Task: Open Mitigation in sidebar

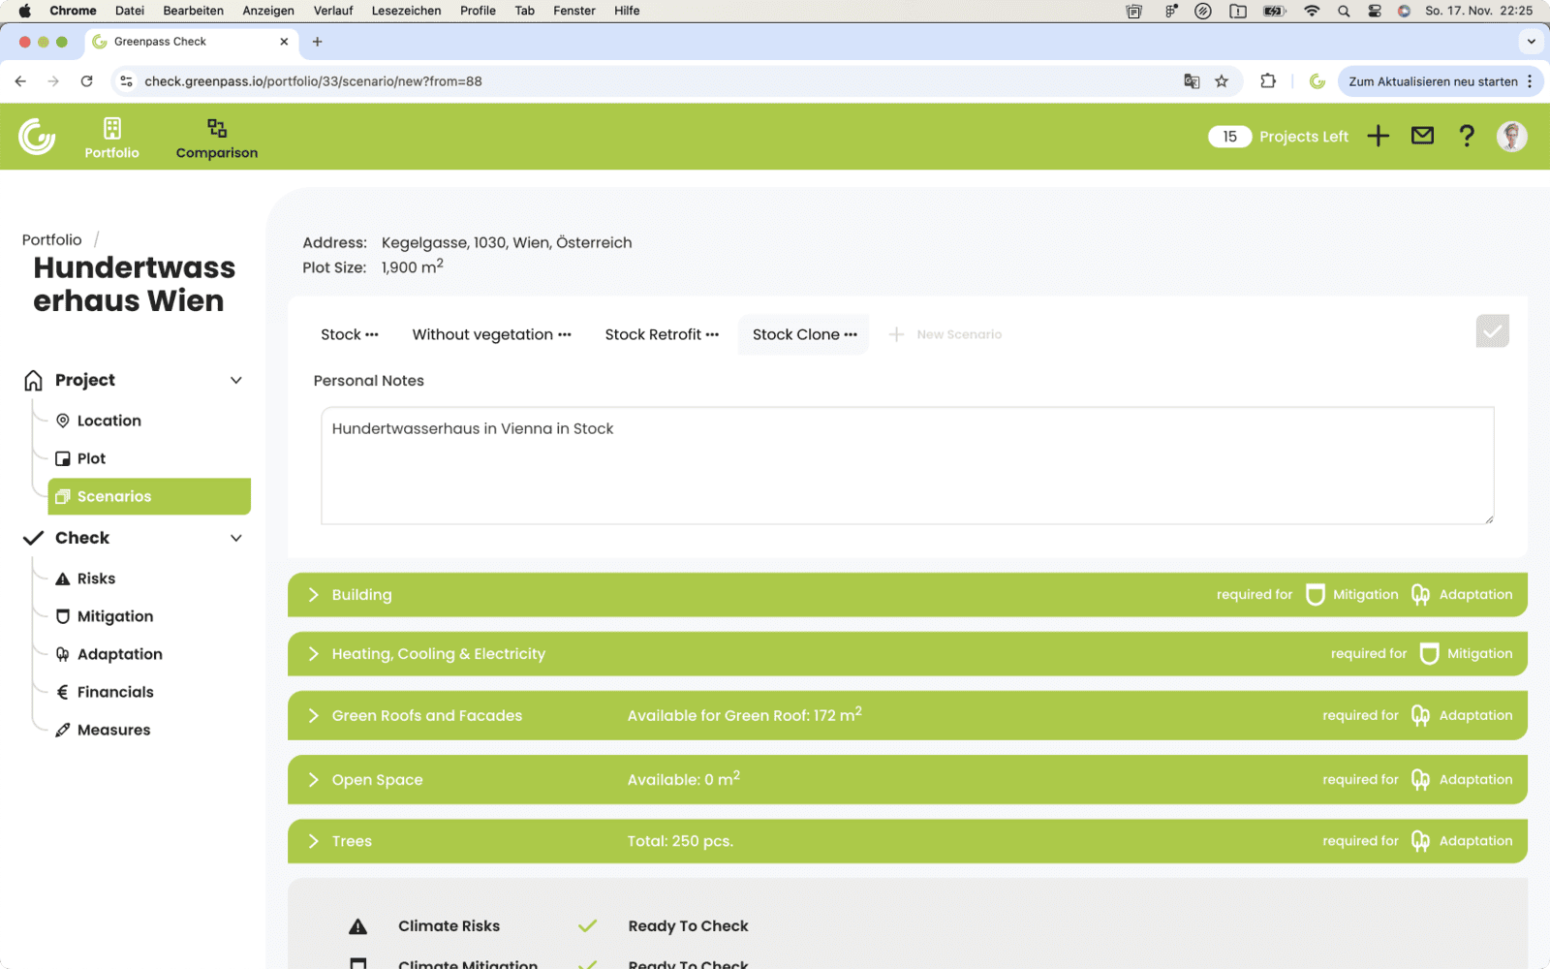Action: (114, 616)
